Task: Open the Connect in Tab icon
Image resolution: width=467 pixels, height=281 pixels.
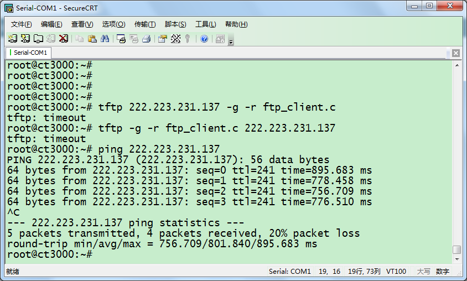Action: pyautogui.click(x=38, y=39)
